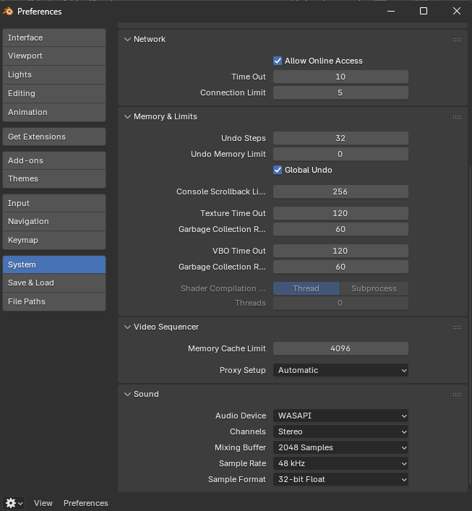Minimize the Preferences window

391,11
